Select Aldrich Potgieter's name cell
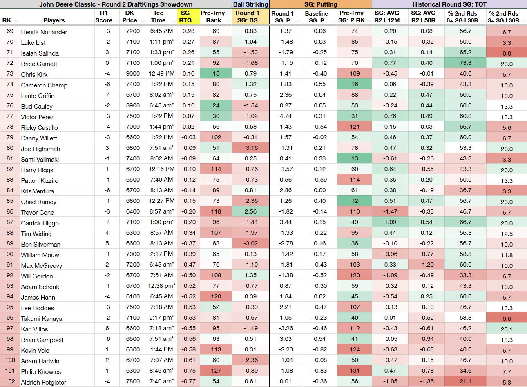527x387 pixels. (44, 383)
